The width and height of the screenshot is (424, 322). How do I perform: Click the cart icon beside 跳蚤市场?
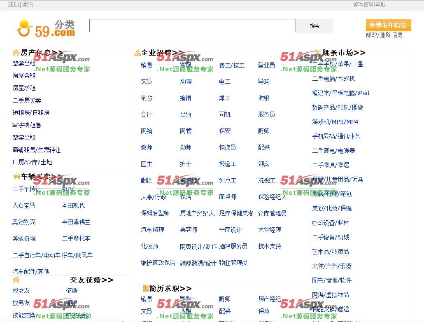[x=317, y=53]
